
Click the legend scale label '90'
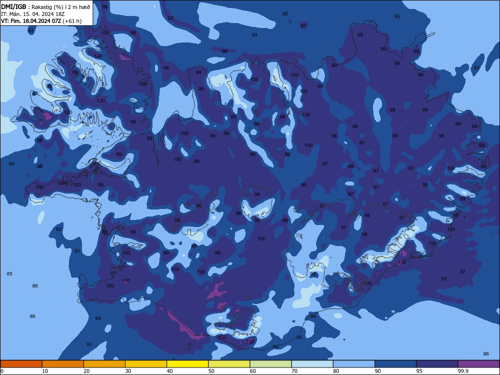tap(378, 371)
